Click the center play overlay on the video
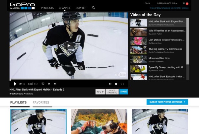 click(69, 46)
